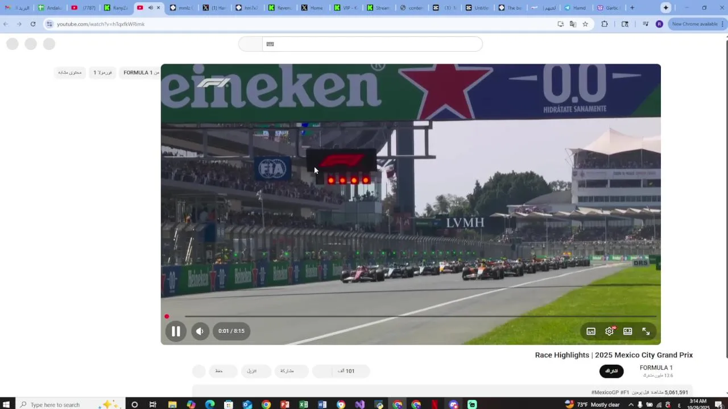Seek on the video progress bar
Viewport: 728px width, 409px height.
coord(411,316)
